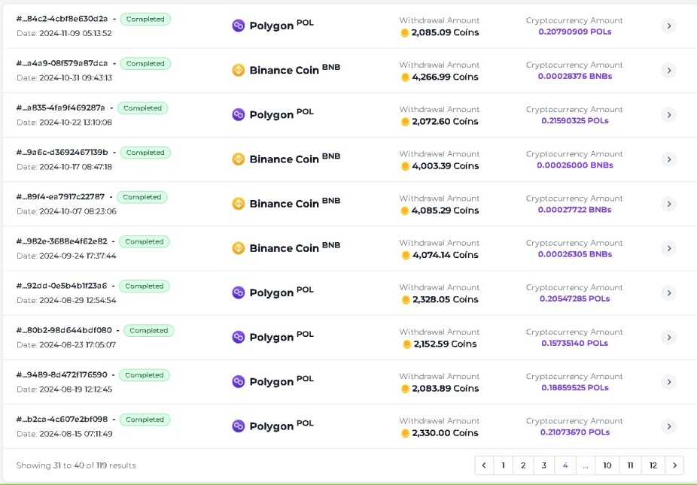
Task: Click Completed badge on #...a835-4fa9f469287a
Action: pyautogui.click(x=143, y=108)
